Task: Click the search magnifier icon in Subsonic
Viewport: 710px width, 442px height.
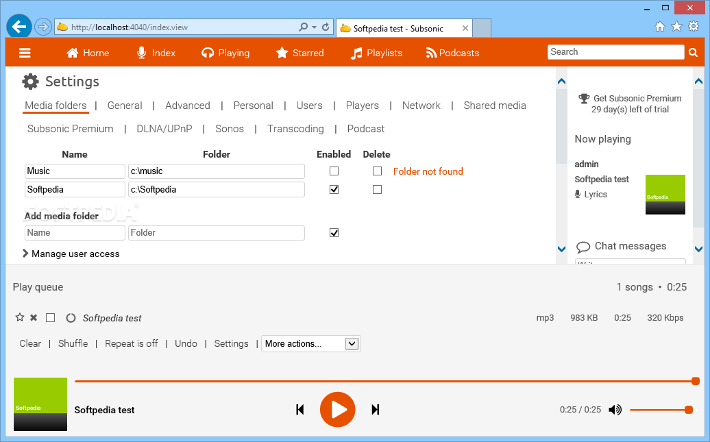Action: [694, 53]
